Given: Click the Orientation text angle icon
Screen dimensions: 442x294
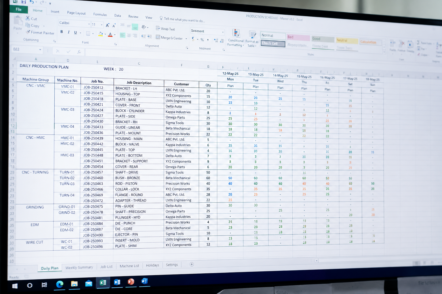Looking at the screenshot, I should pyautogui.click(x=144, y=27).
